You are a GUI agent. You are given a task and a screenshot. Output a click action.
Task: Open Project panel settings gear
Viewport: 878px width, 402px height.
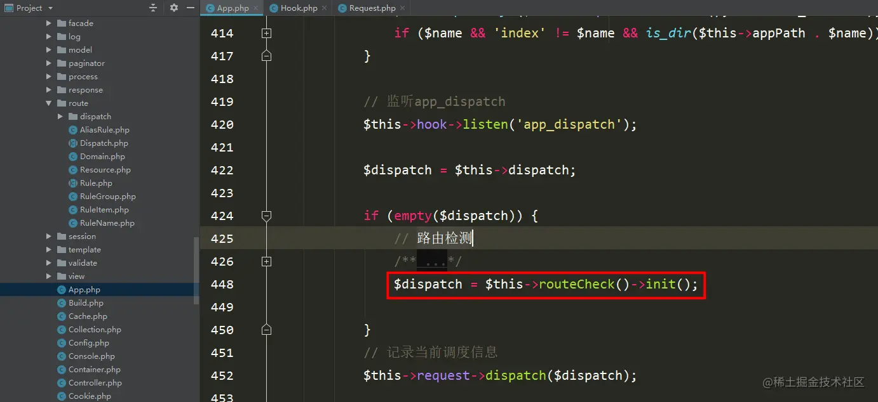[x=174, y=8]
